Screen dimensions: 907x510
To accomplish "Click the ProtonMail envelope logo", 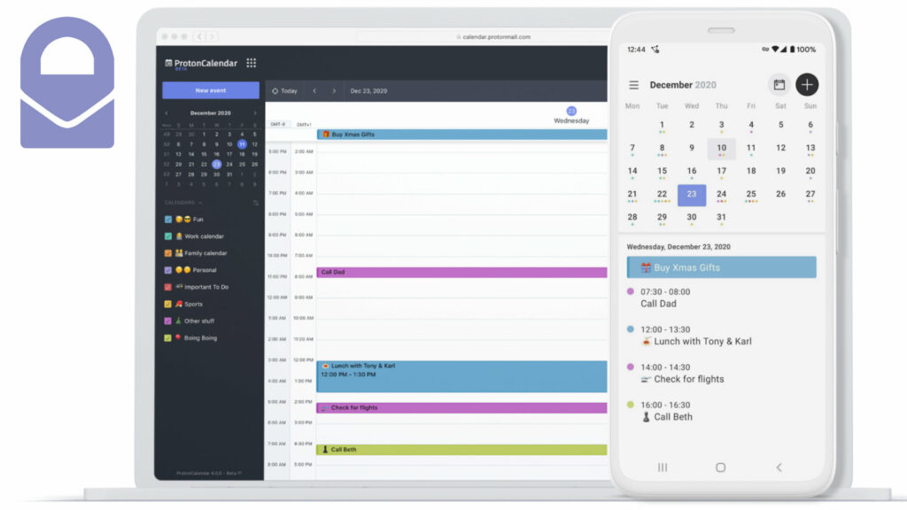I will point(67,82).
